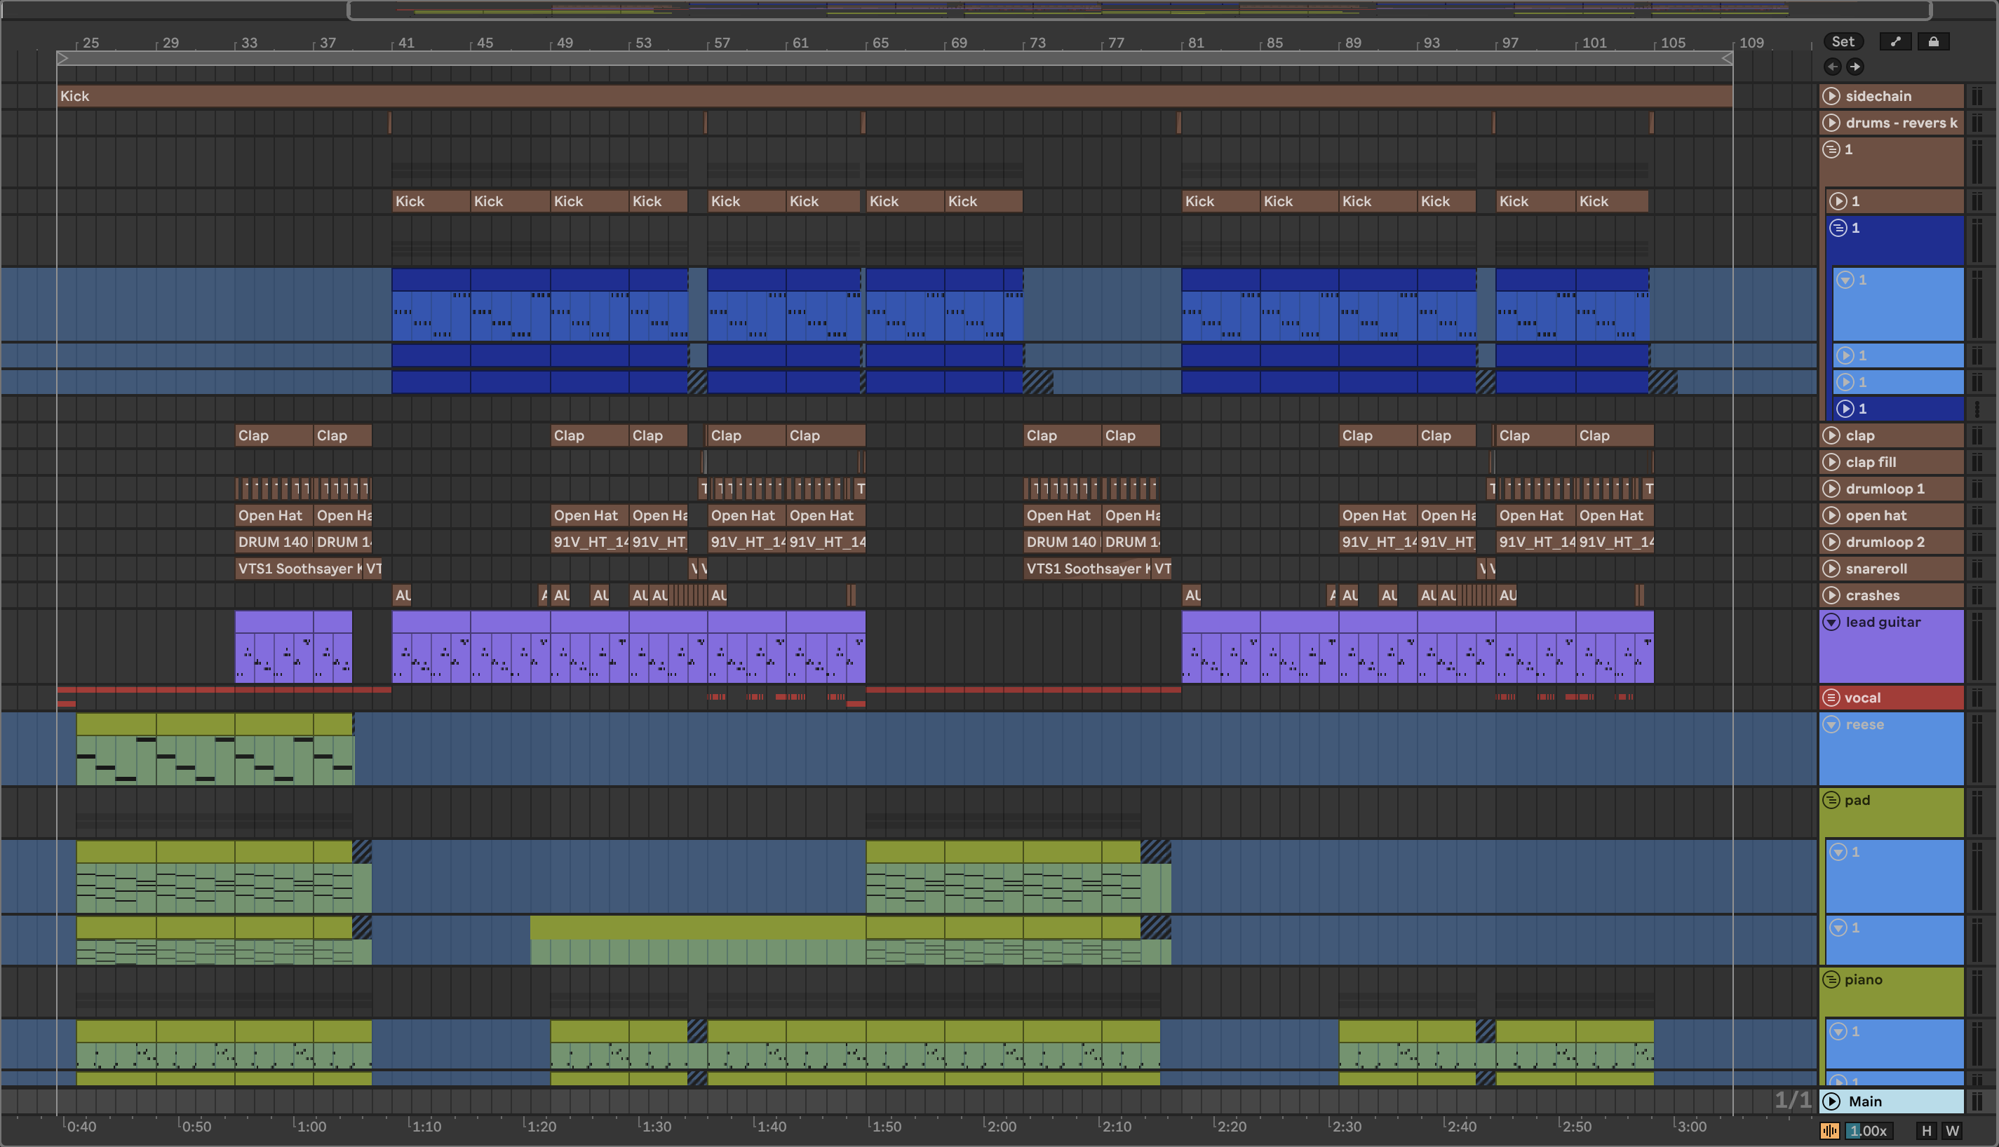Toggle the automation mode button
The width and height of the screenshot is (1999, 1147).
tap(1895, 42)
